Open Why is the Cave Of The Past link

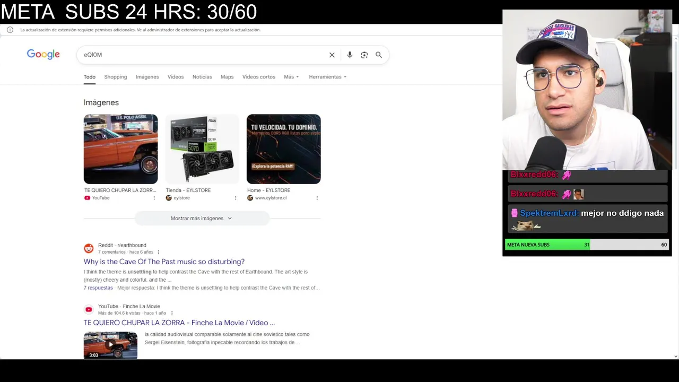pos(164,262)
